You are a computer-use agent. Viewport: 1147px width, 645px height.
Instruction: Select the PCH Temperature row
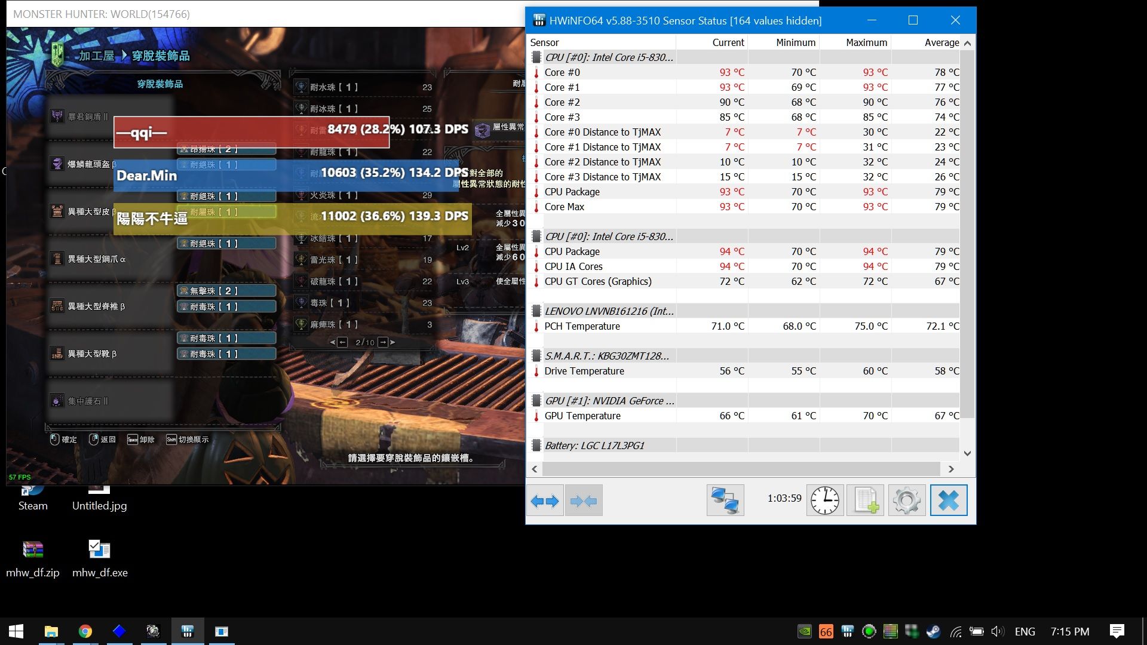[744, 326]
